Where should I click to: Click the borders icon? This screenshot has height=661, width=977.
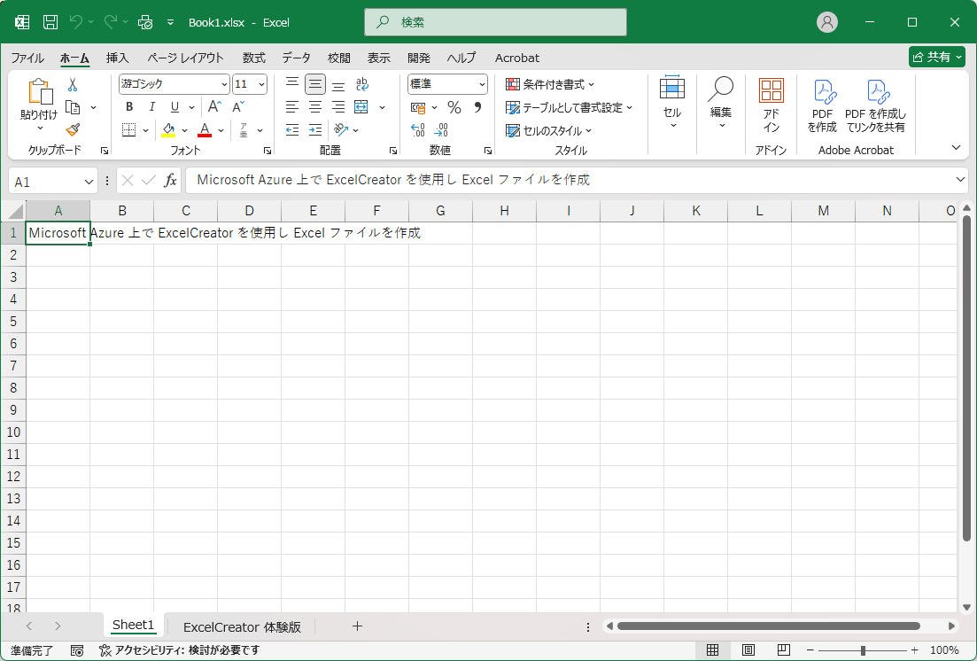[x=129, y=129]
